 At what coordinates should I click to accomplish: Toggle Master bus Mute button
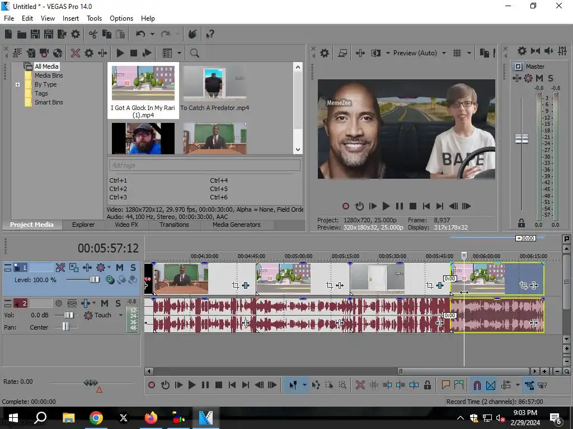click(x=539, y=78)
